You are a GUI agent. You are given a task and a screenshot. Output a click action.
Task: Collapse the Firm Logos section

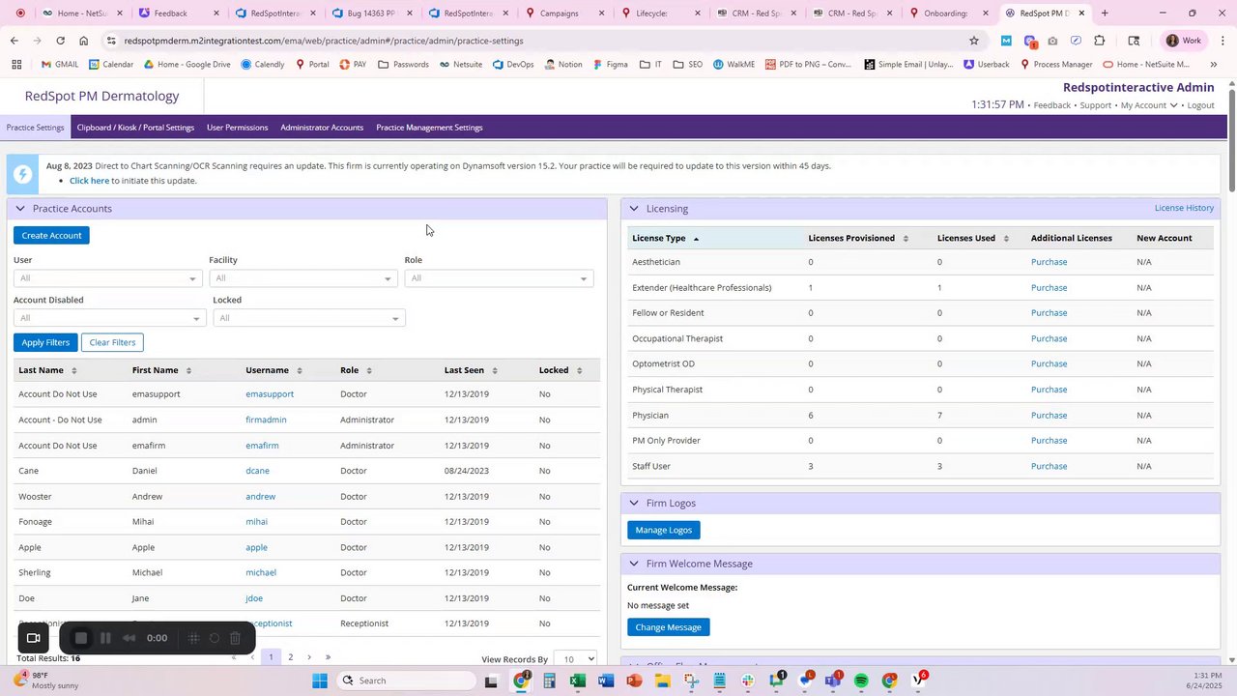pos(634,504)
